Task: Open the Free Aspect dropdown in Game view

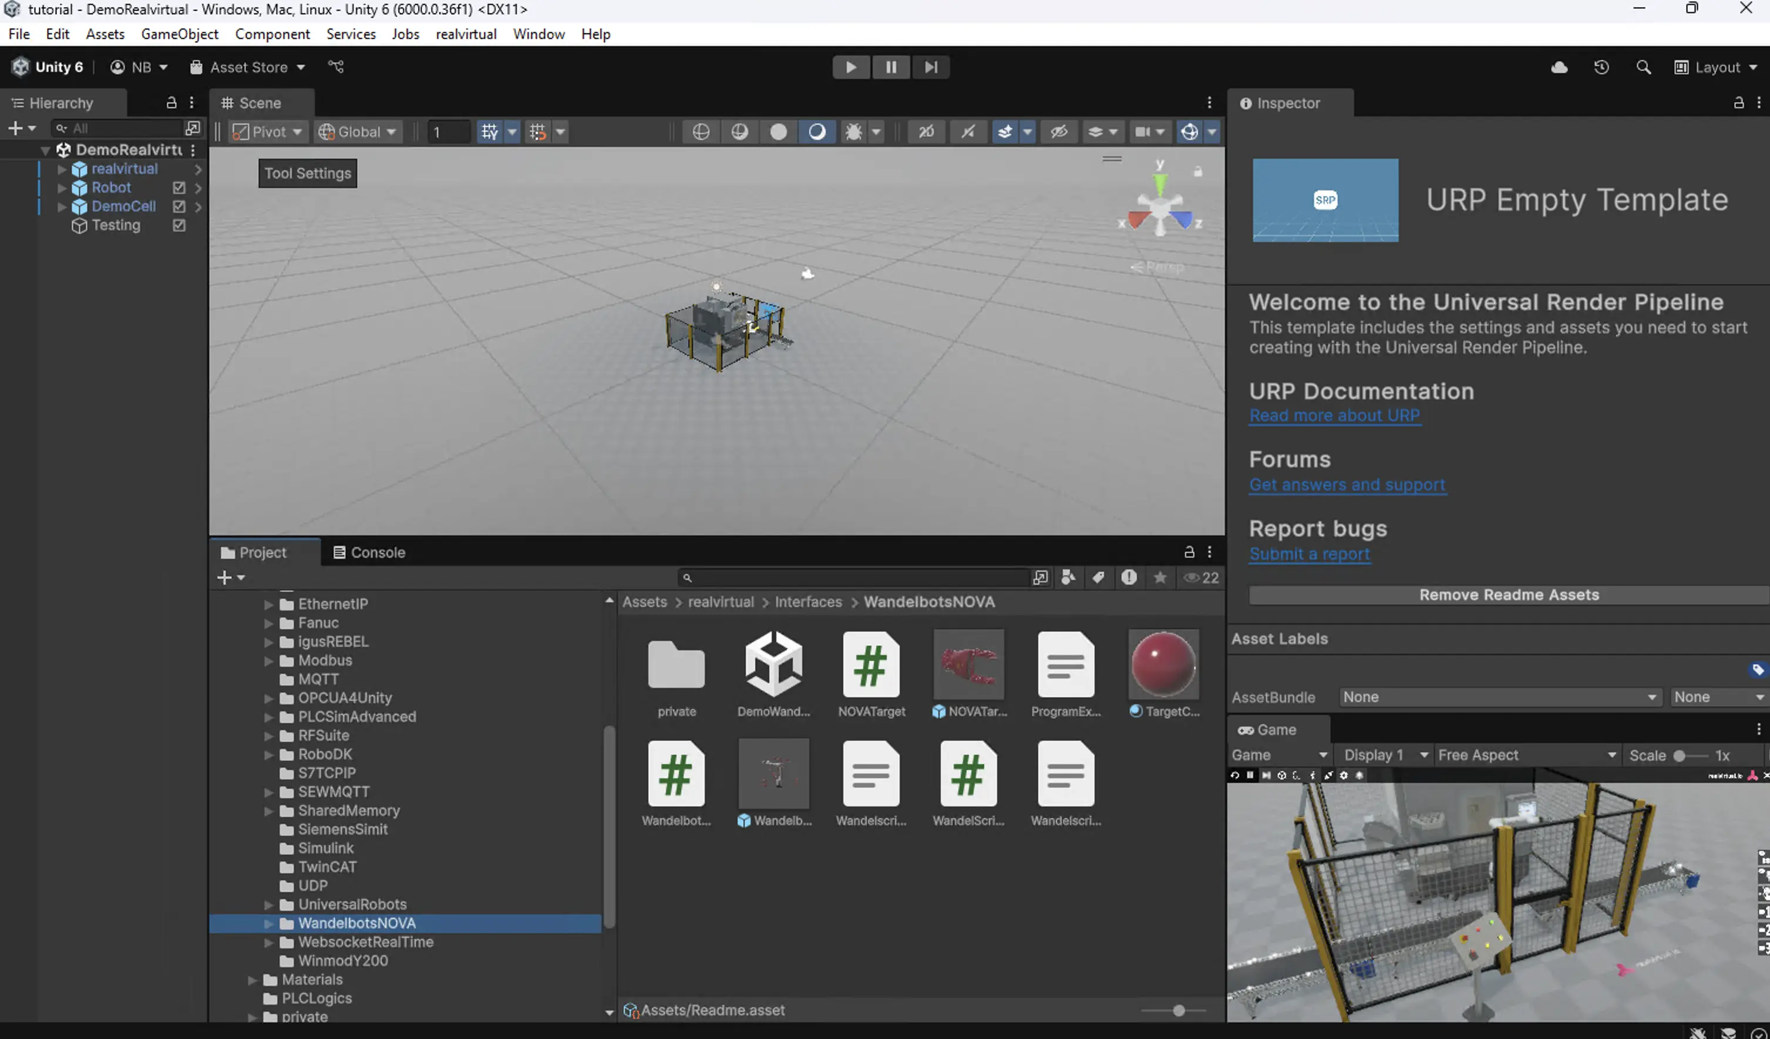Action: (x=1527, y=755)
